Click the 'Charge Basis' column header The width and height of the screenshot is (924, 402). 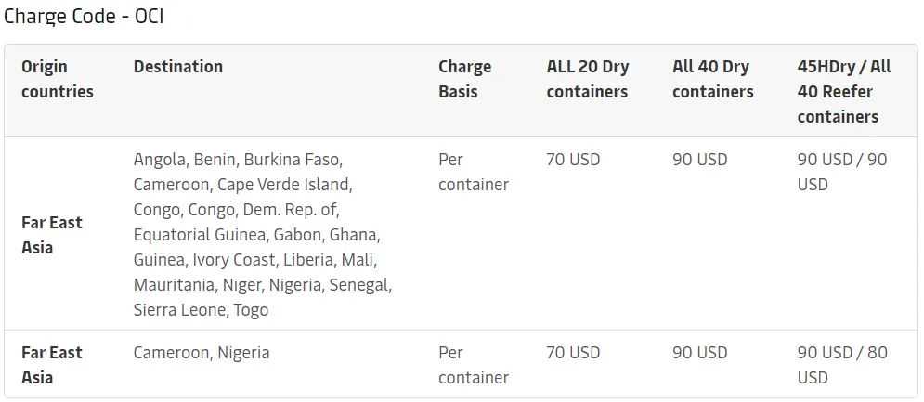click(465, 79)
